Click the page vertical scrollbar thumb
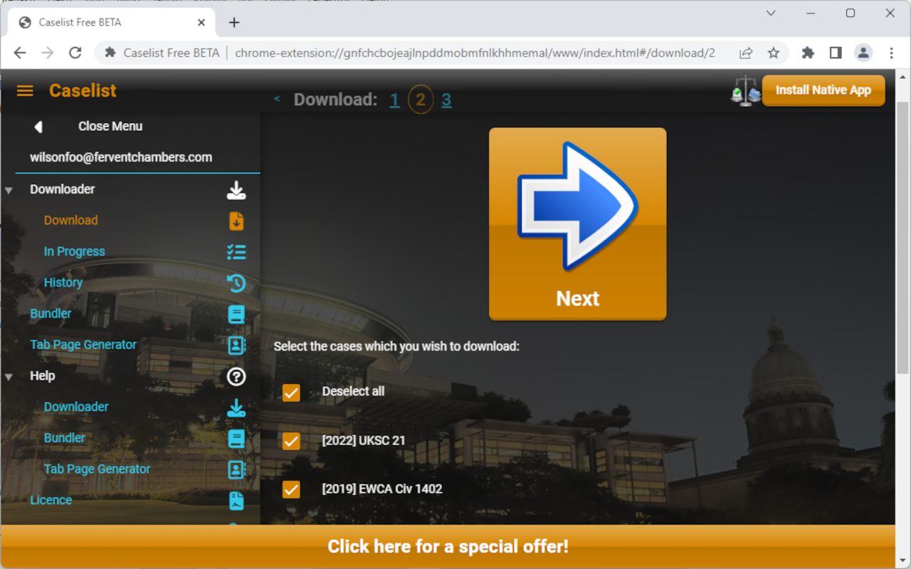The height and width of the screenshot is (569, 911). click(902, 237)
